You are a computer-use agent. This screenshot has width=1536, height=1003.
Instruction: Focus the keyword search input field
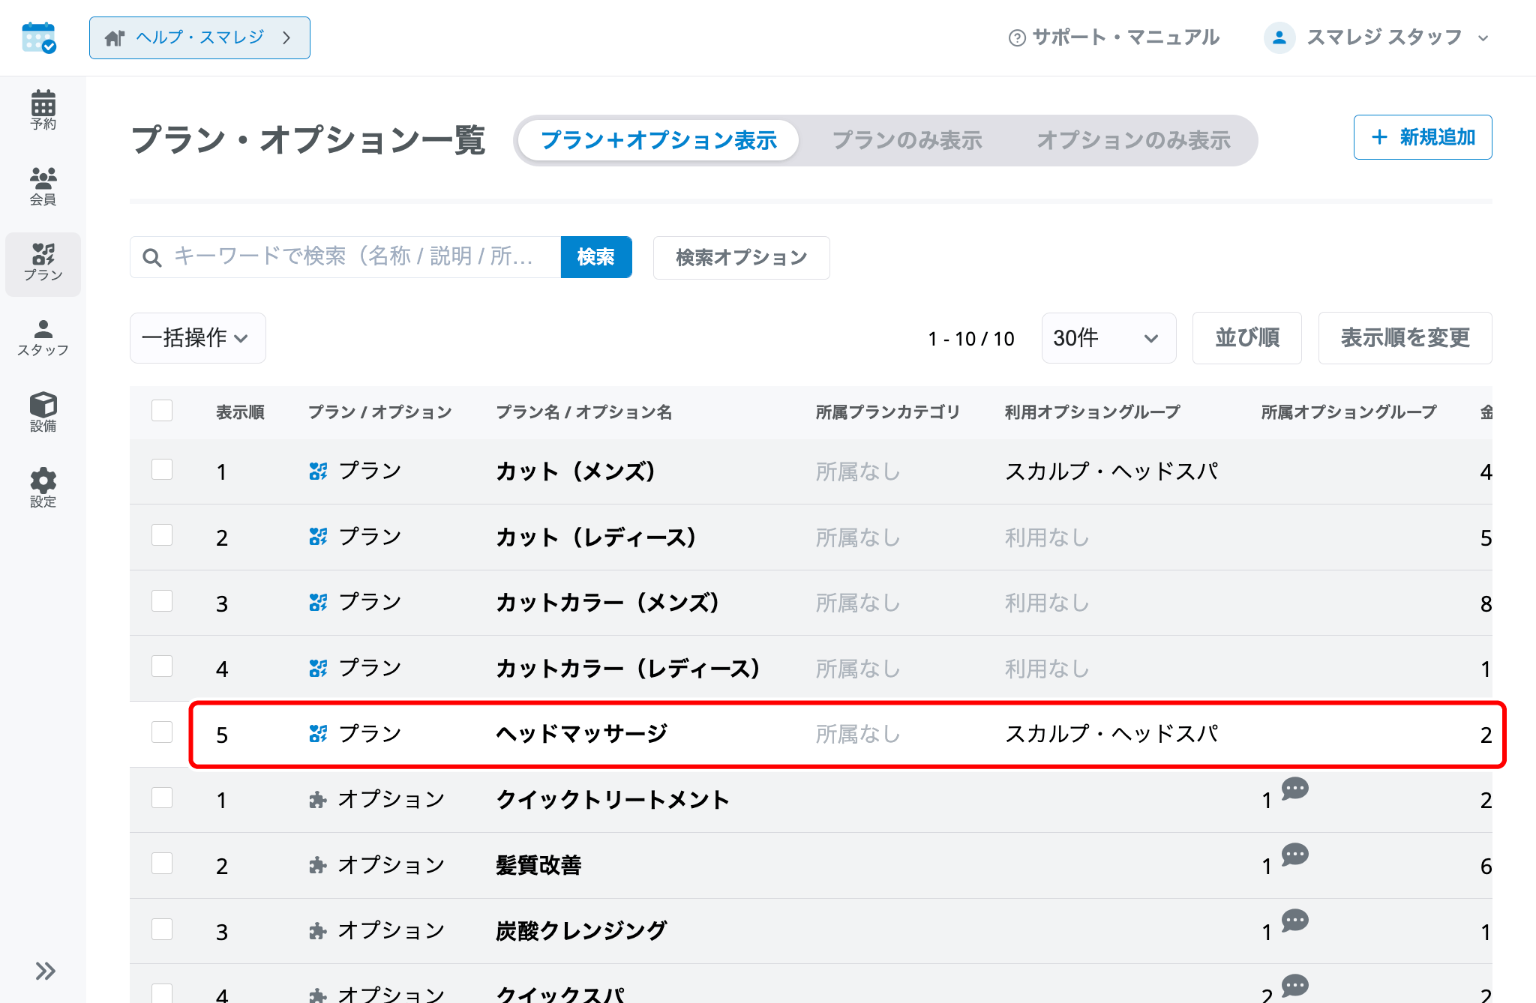tap(346, 257)
